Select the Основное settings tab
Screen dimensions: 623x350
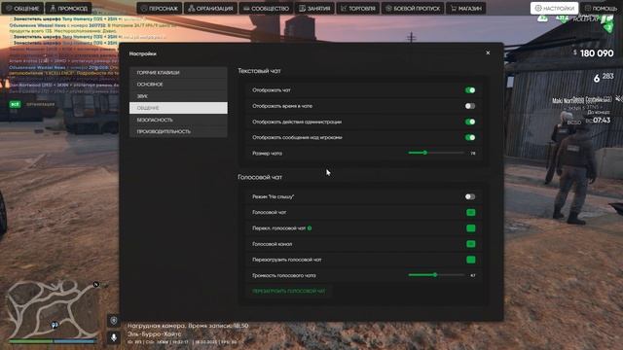coord(178,85)
